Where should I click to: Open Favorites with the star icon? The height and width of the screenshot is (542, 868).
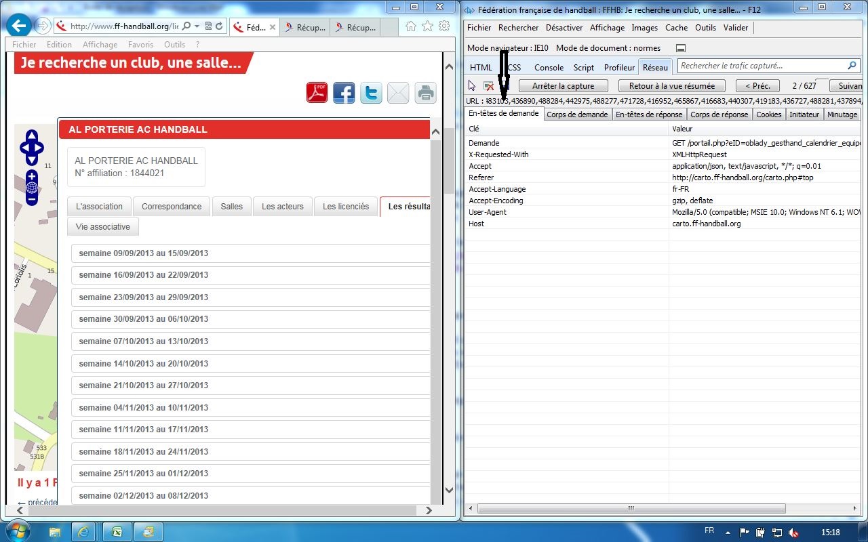tap(427, 26)
